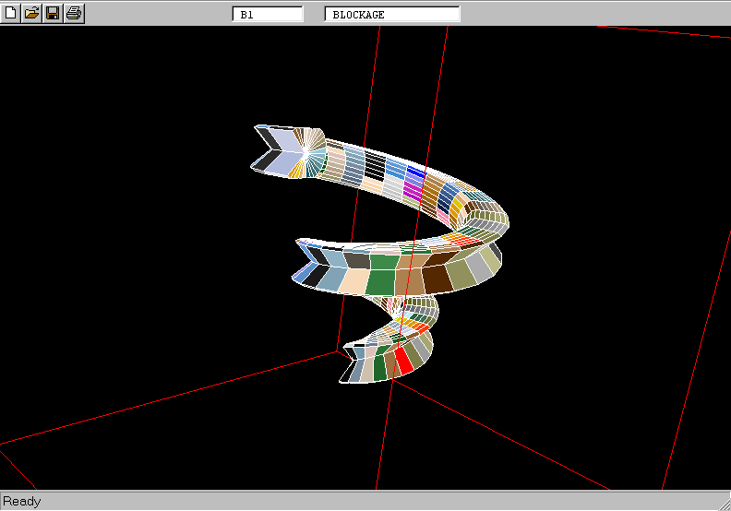Open a file with the folder icon

32,13
